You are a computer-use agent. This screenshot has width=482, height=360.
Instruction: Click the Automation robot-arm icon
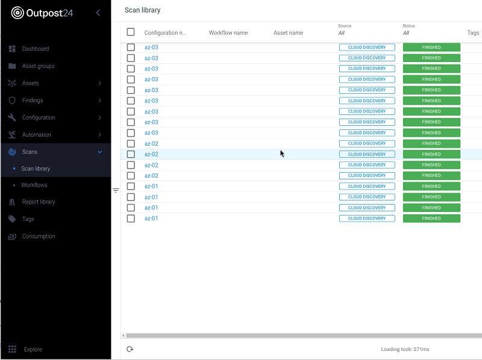pos(12,134)
